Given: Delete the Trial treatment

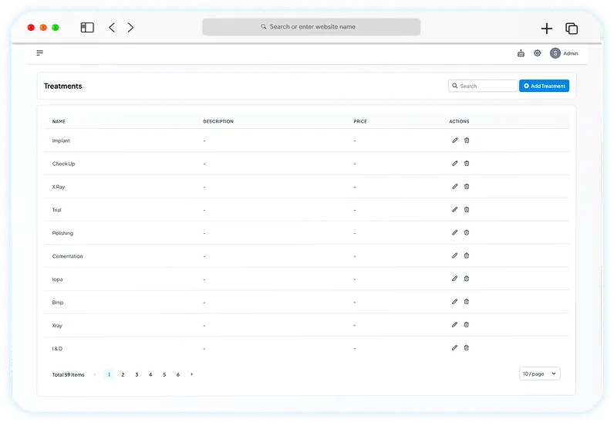Looking at the screenshot, I should (x=467, y=210).
